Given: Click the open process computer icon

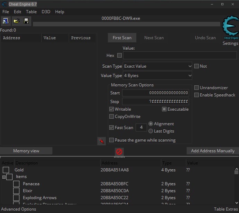Looking at the screenshot, I should [x=6, y=21].
